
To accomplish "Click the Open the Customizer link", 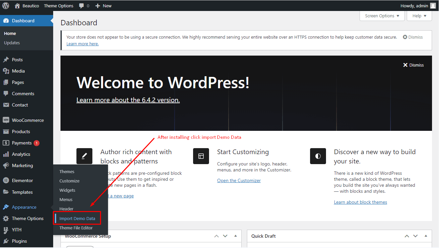I will (239, 180).
